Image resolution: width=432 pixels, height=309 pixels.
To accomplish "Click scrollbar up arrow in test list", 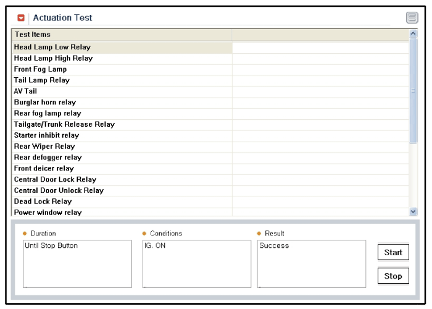I will click(413, 33).
